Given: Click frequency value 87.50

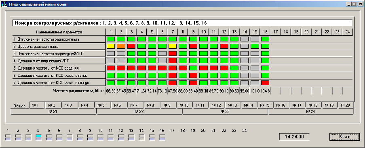Looking at the screenshot, I should pyautogui.click(x=173, y=91).
